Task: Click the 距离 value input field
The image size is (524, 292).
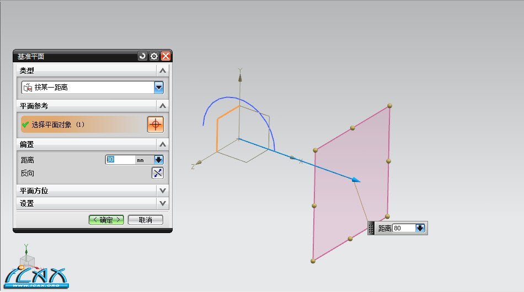Action: (x=120, y=160)
